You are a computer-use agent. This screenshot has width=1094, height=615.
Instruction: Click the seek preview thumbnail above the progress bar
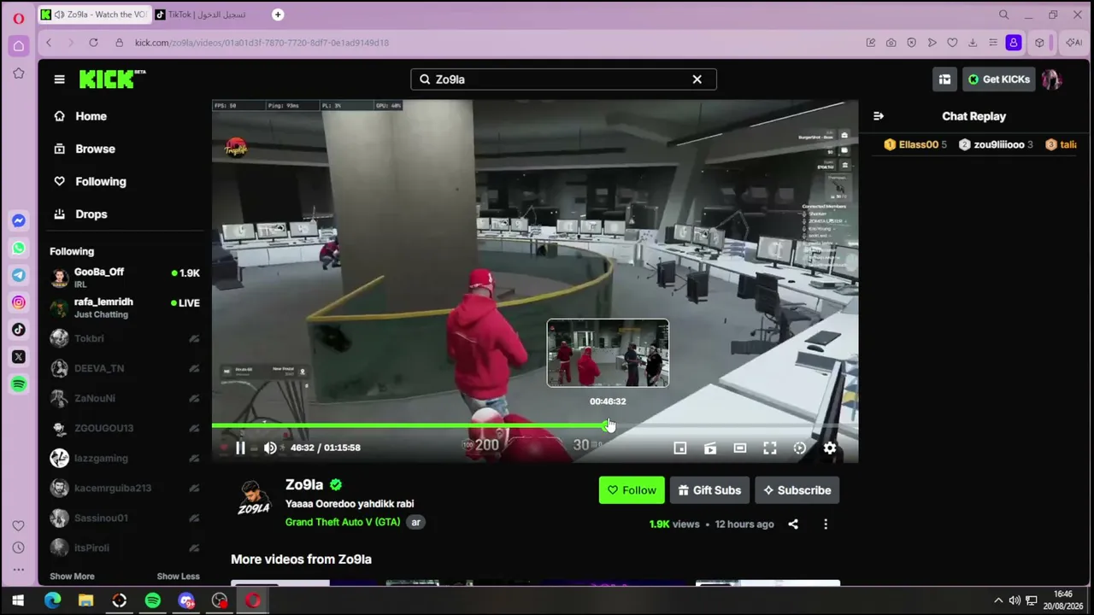click(608, 353)
